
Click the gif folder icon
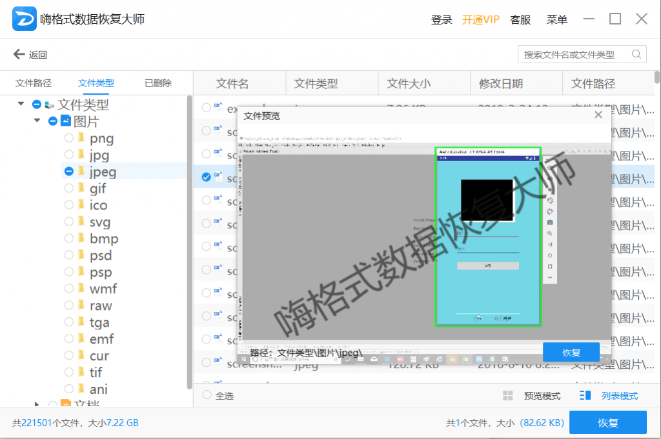(x=81, y=188)
